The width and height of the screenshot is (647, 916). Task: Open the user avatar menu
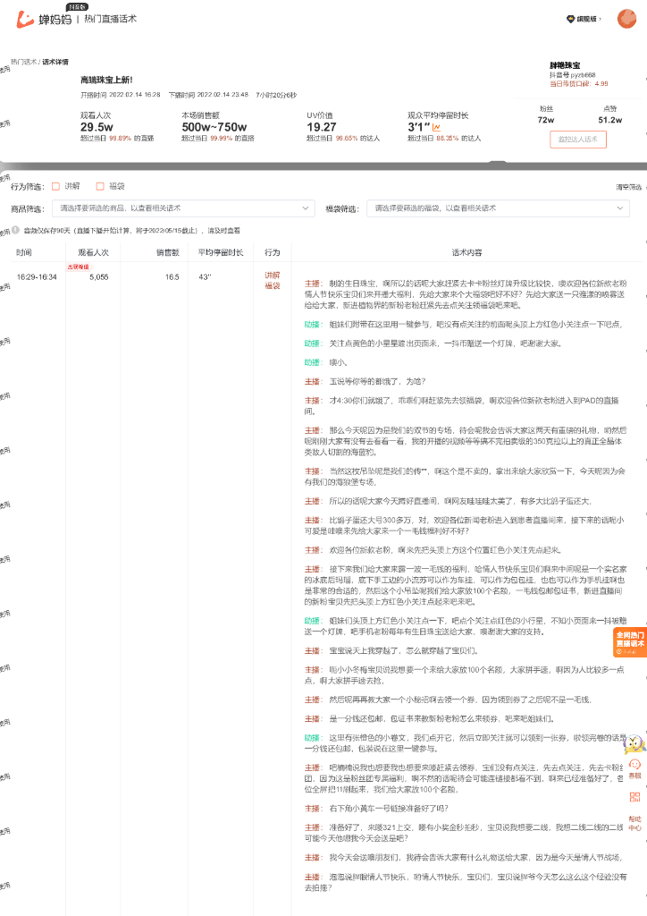pos(626,19)
